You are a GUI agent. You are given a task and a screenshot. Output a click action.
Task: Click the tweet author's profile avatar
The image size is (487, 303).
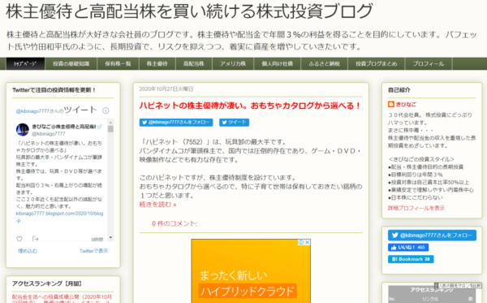[23, 130]
